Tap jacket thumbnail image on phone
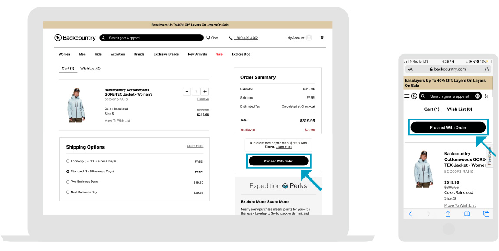This screenshot has width=499, height=251. point(423,169)
